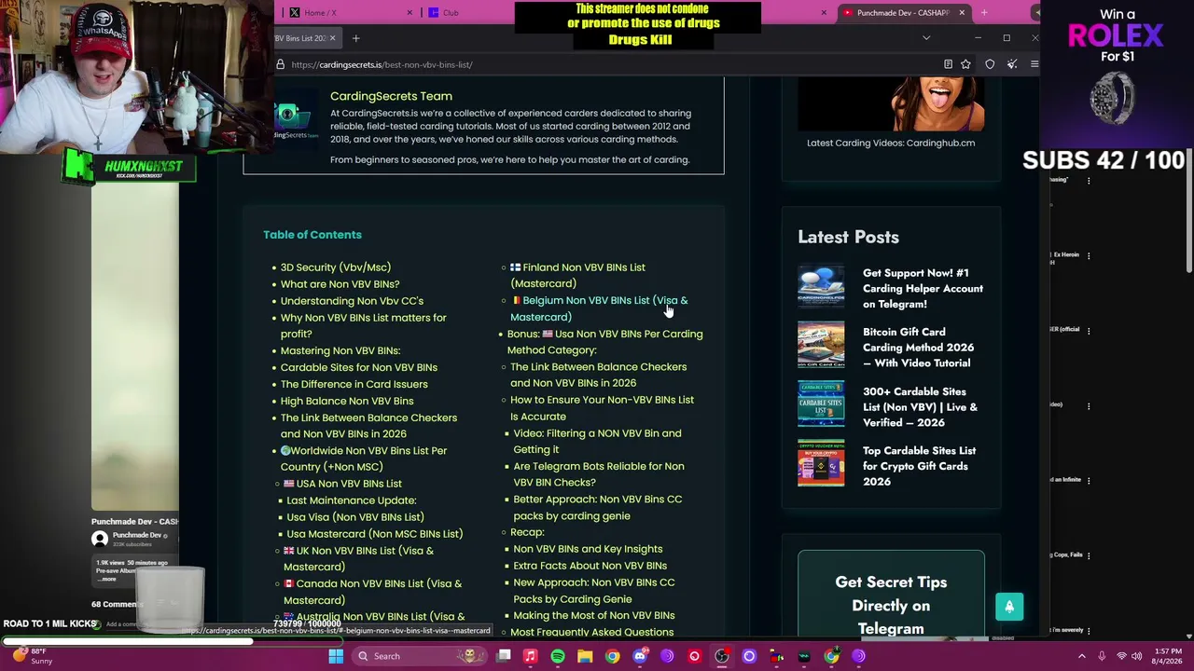Open the Bitcoin Gift Card latest post
Image resolution: width=1194 pixels, height=671 pixels.
click(918, 347)
